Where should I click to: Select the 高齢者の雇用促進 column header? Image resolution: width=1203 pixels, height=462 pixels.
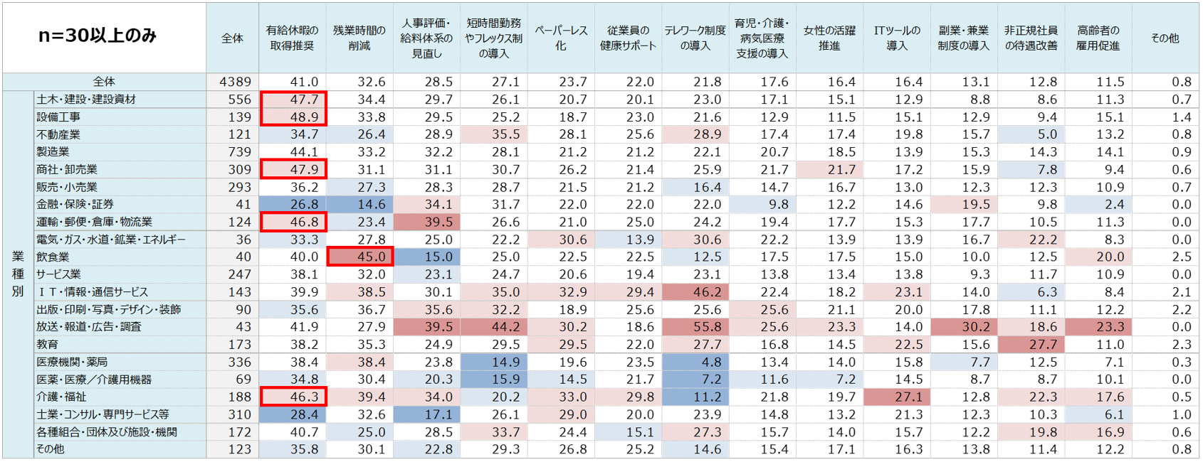click(x=1098, y=38)
